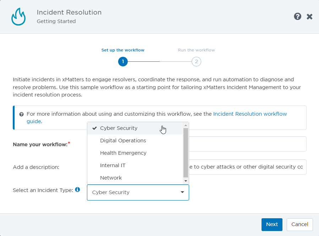Pick Internal IT from the list

[135, 165]
